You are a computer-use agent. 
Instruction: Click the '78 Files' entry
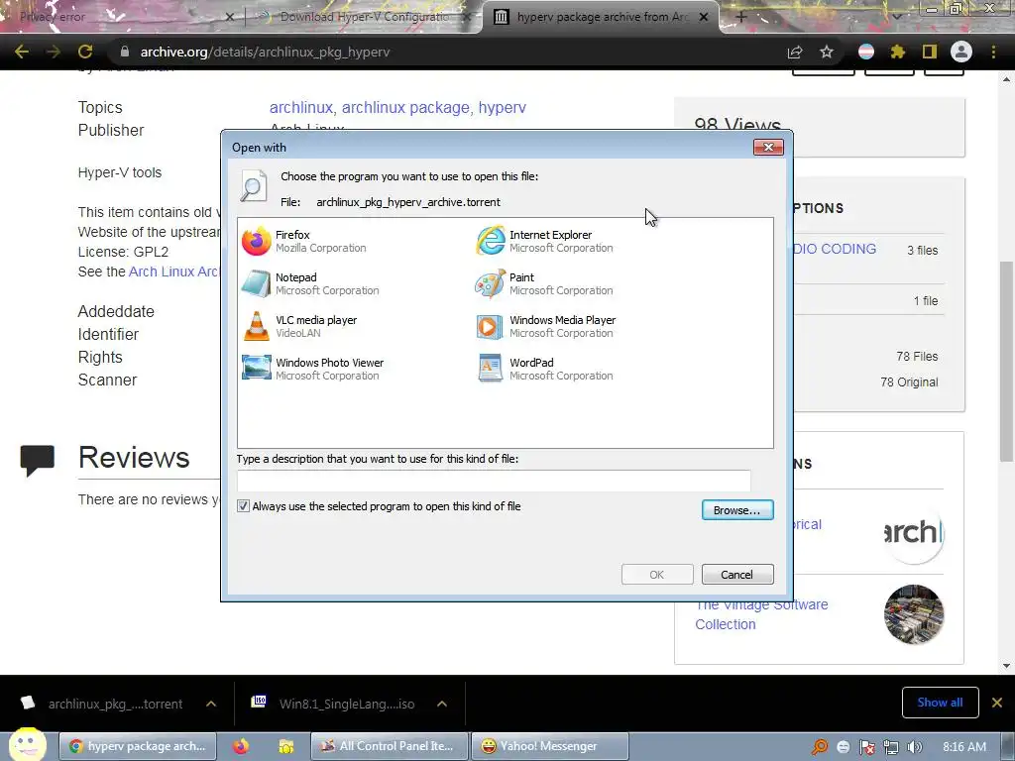(917, 357)
